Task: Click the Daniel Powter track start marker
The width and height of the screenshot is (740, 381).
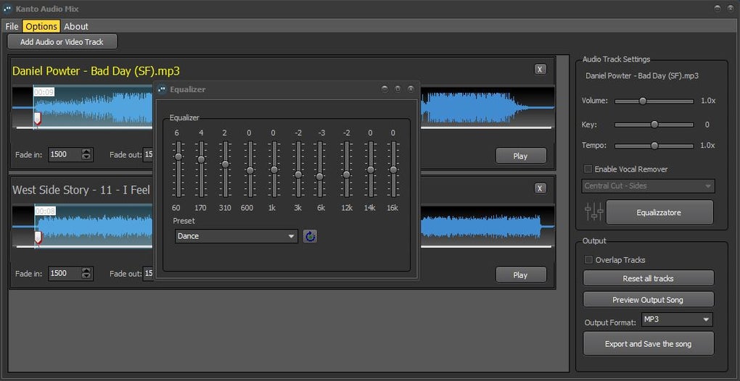Action: point(38,118)
